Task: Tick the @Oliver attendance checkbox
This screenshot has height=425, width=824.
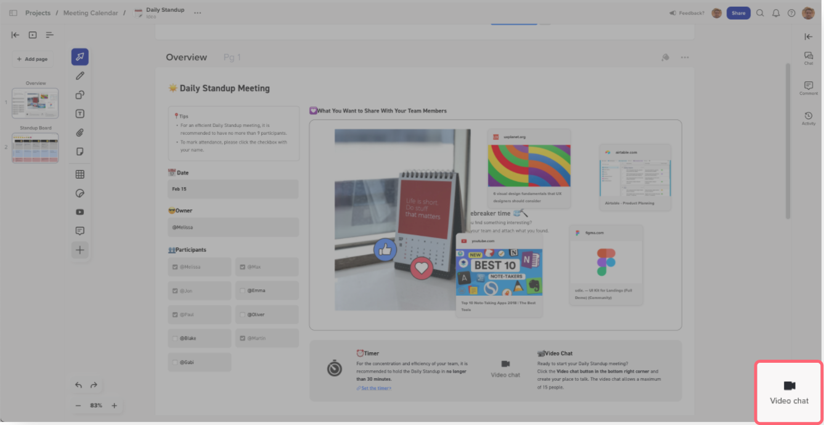Action: point(242,315)
